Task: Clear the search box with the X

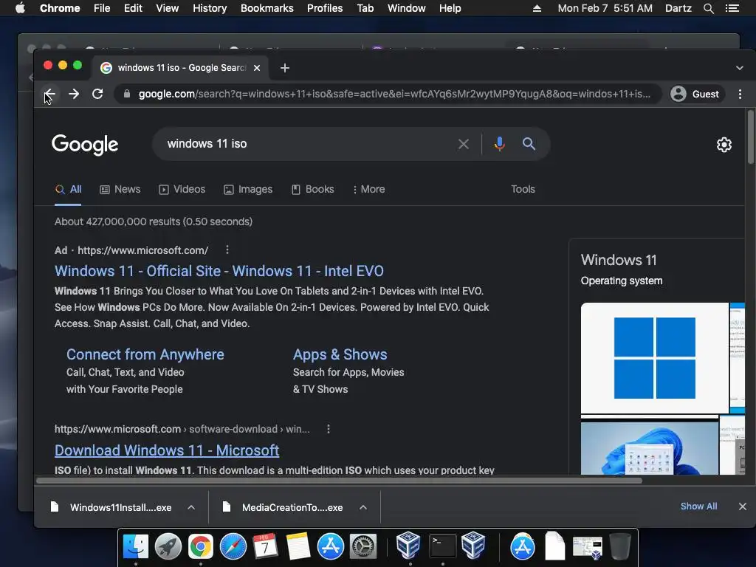Action: click(x=464, y=144)
